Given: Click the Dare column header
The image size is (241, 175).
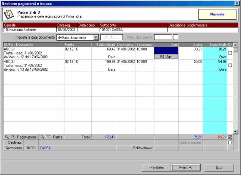Looking at the screenshot, I should pos(166,45).
